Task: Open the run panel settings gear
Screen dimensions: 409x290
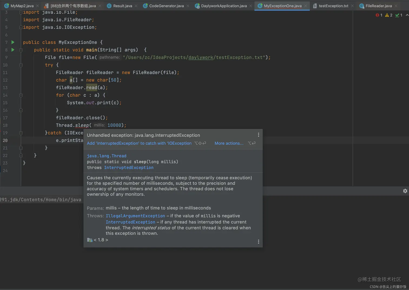Action: click(x=405, y=191)
